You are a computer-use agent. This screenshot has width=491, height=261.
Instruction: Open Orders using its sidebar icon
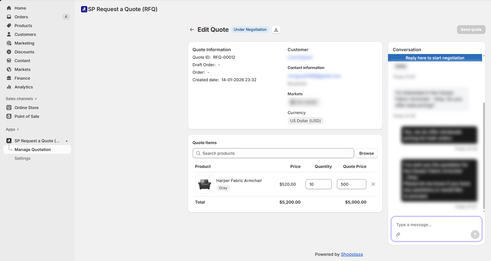(8, 17)
